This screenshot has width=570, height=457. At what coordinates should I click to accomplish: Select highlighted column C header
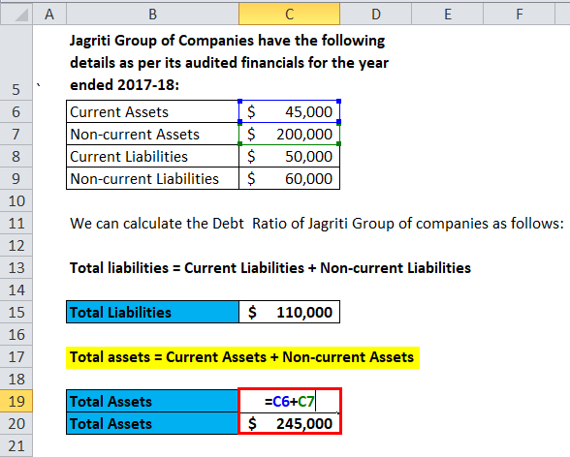289,15
